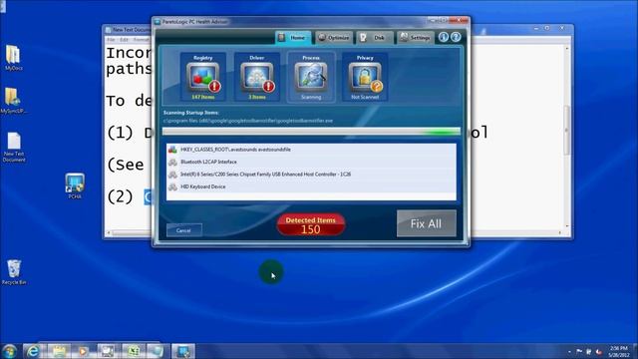This screenshot has width=638, height=359.
Task: Open the New Text Document desktop file
Action: click(x=14, y=147)
